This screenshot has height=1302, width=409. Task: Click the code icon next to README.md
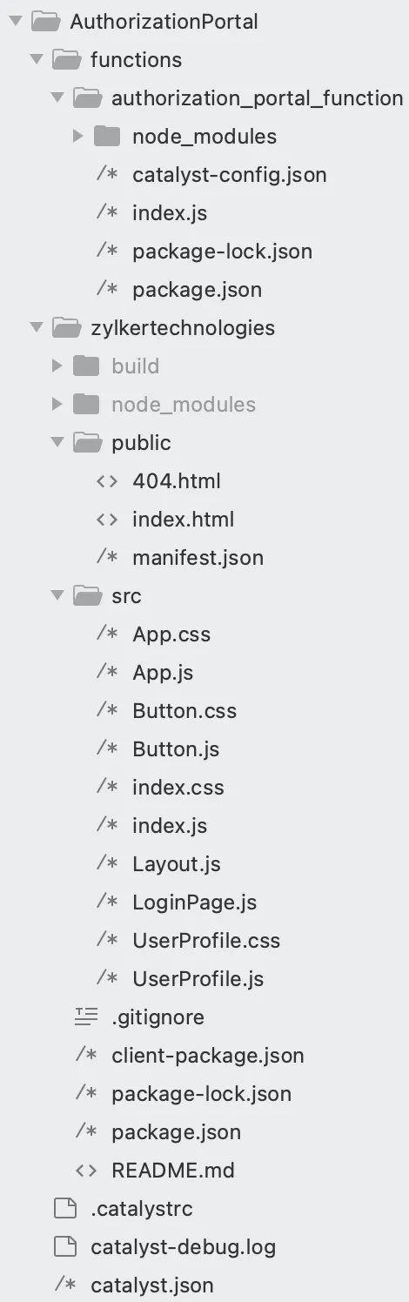[85, 1171]
